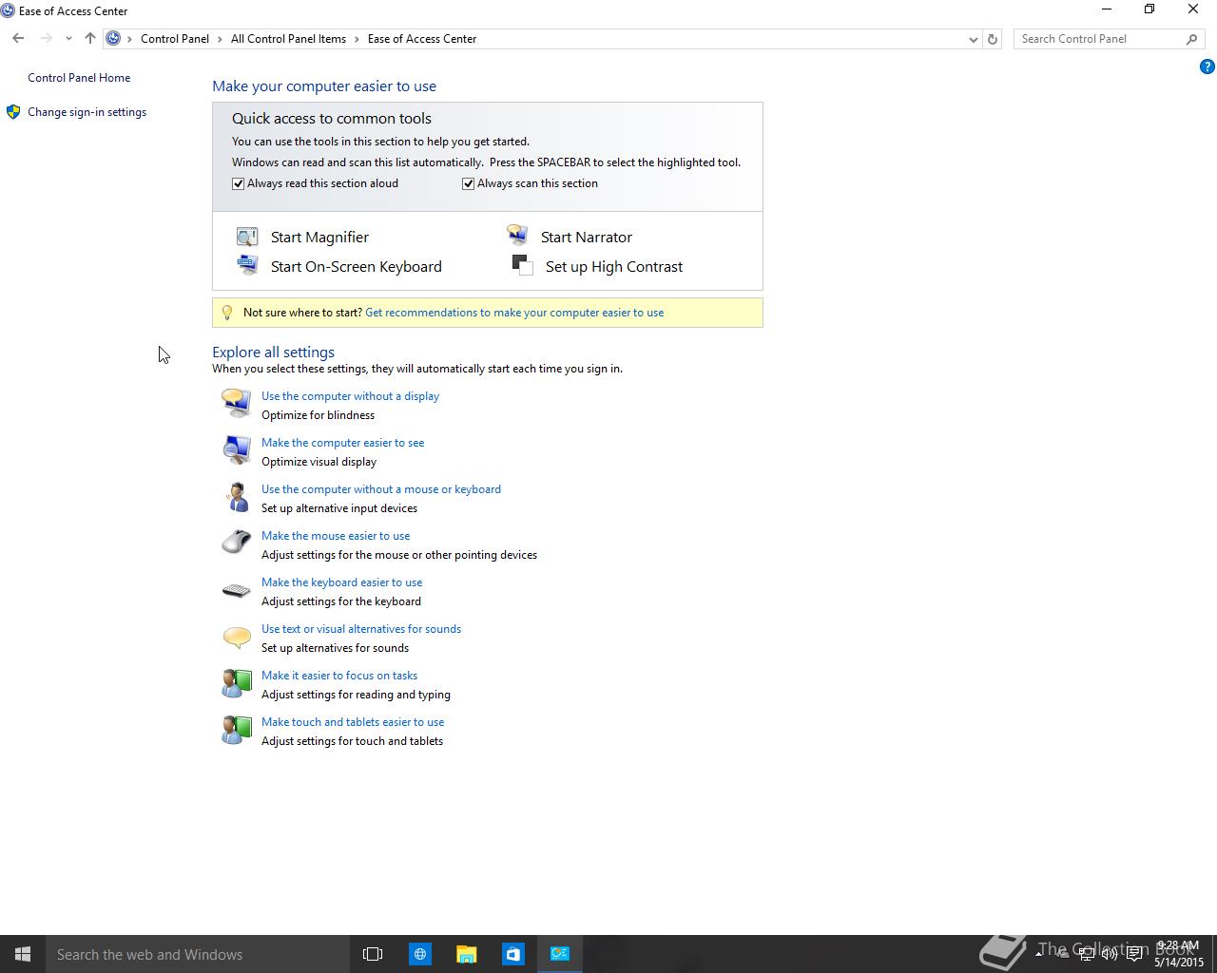Click the Refresh button in address bar
1217x973 pixels.
pyautogui.click(x=993, y=39)
